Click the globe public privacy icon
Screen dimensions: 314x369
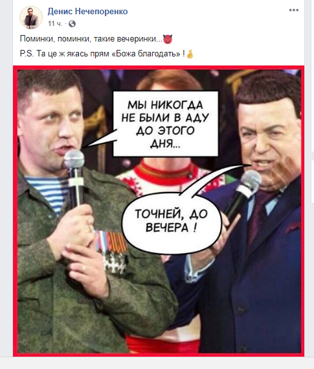pos(72,24)
